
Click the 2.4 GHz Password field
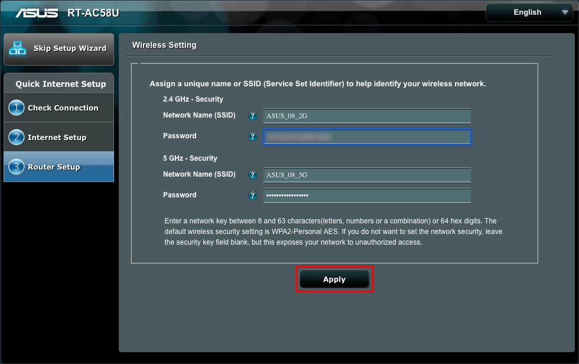click(367, 137)
